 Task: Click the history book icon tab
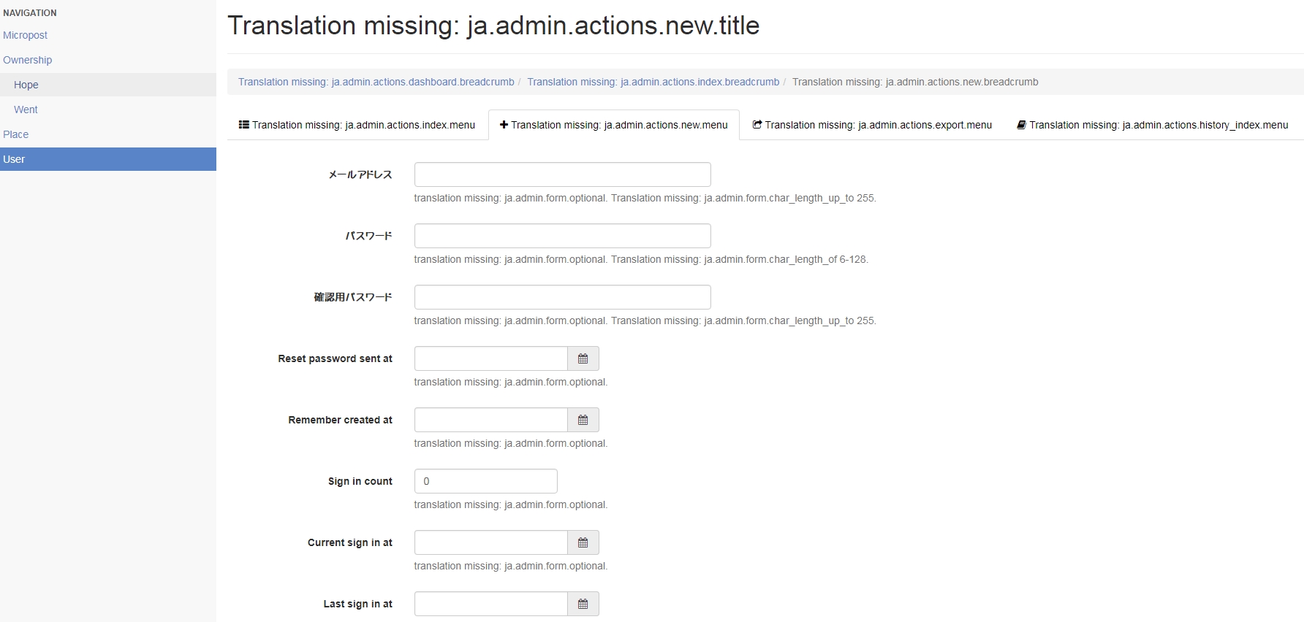[x=1021, y=125]
